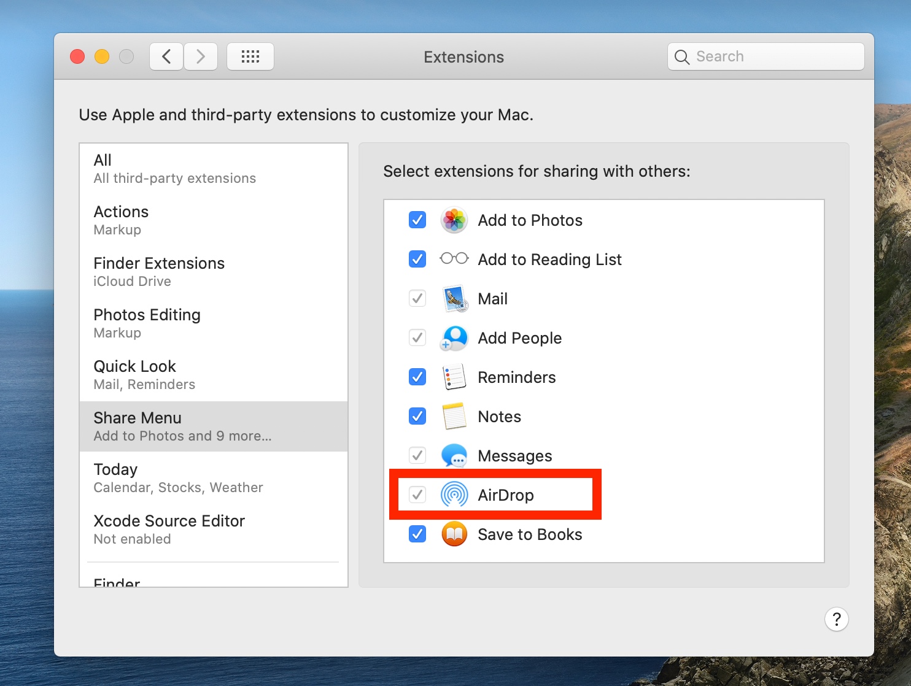Open help with the question mark button
This screenshot has height=686, width=911.
point(837,619)
